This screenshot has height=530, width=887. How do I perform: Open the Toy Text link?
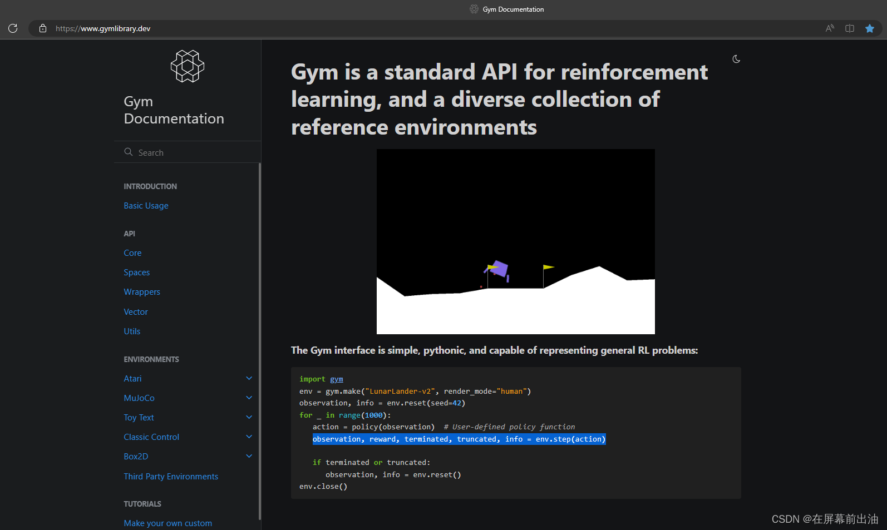point(139,418)
